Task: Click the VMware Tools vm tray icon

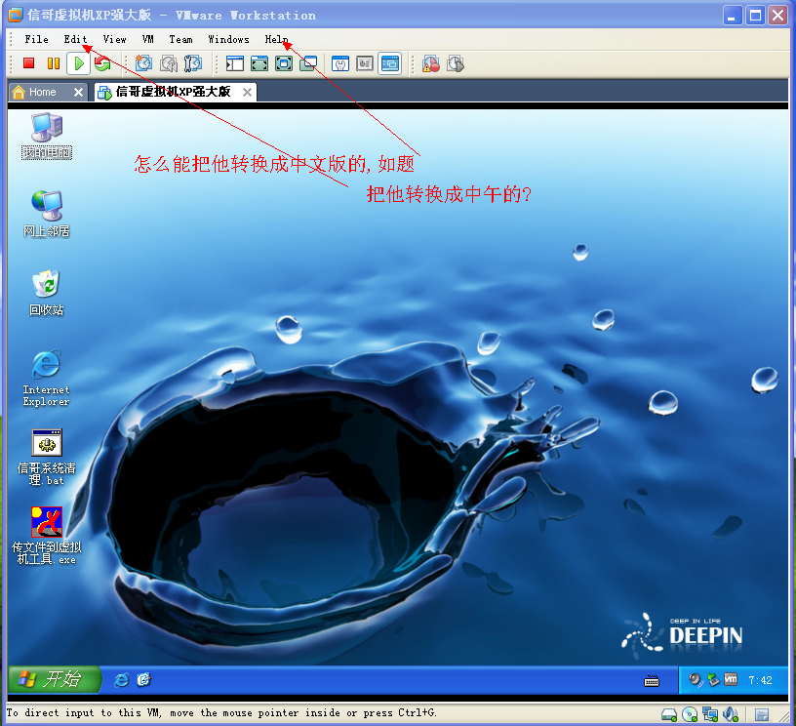Action: [x=731, y=679]
